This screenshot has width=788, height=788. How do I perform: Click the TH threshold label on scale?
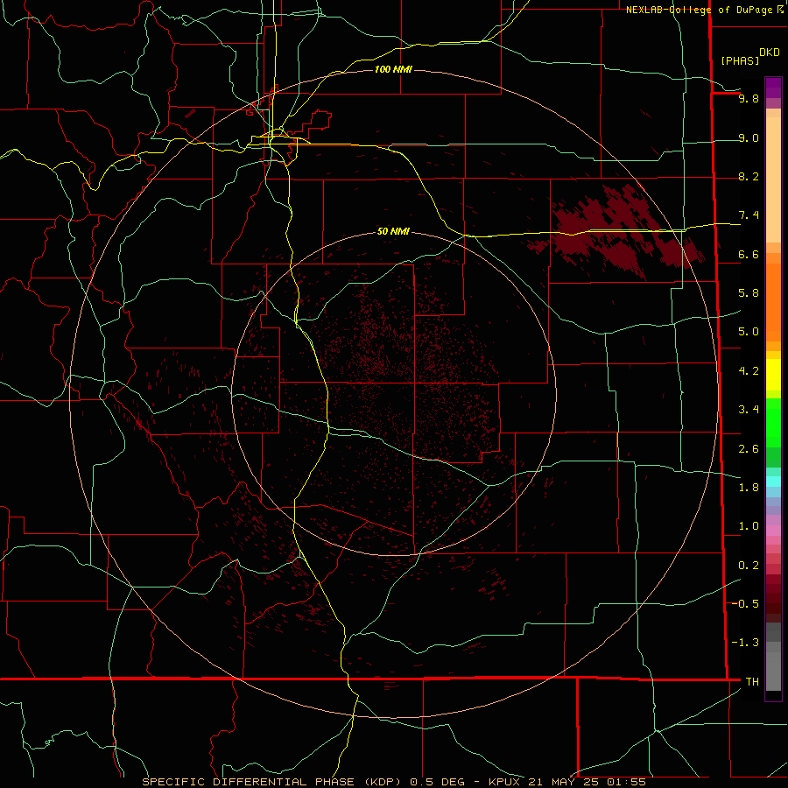tap(752, 682)
